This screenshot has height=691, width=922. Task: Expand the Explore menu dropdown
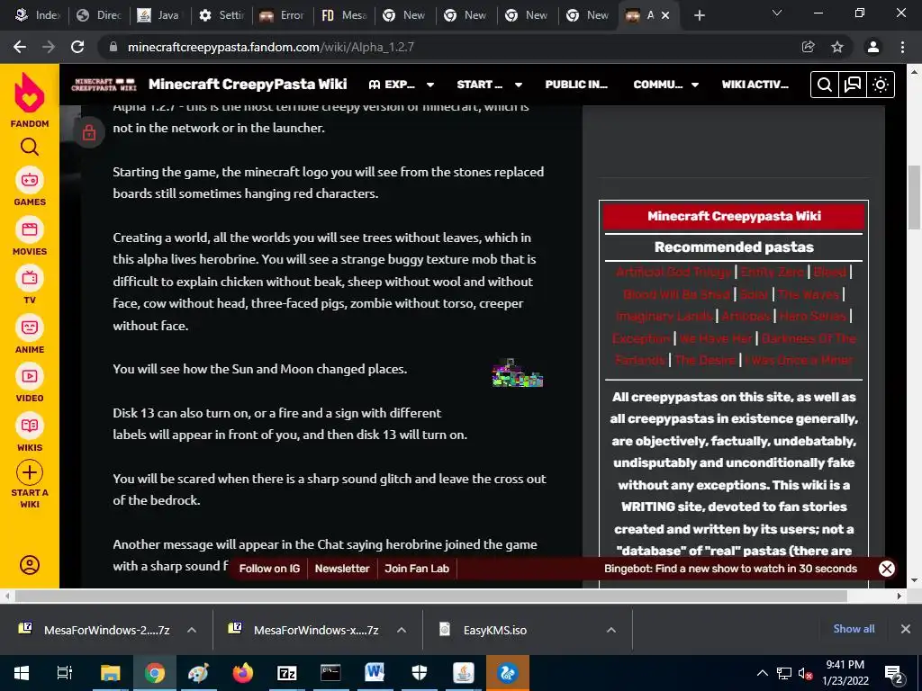tap(430, 85)
